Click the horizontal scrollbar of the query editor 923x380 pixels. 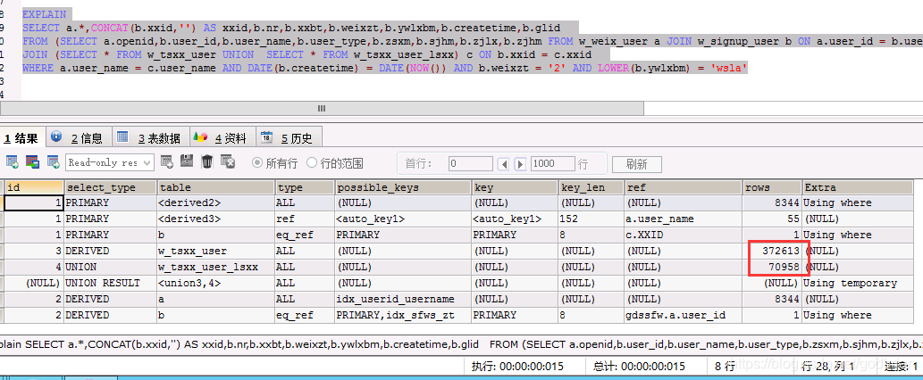(322, 109)
